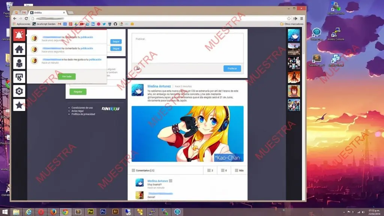Open Otros marcadores bookmarks folder
384x216 pixels.
coord(292,24)
